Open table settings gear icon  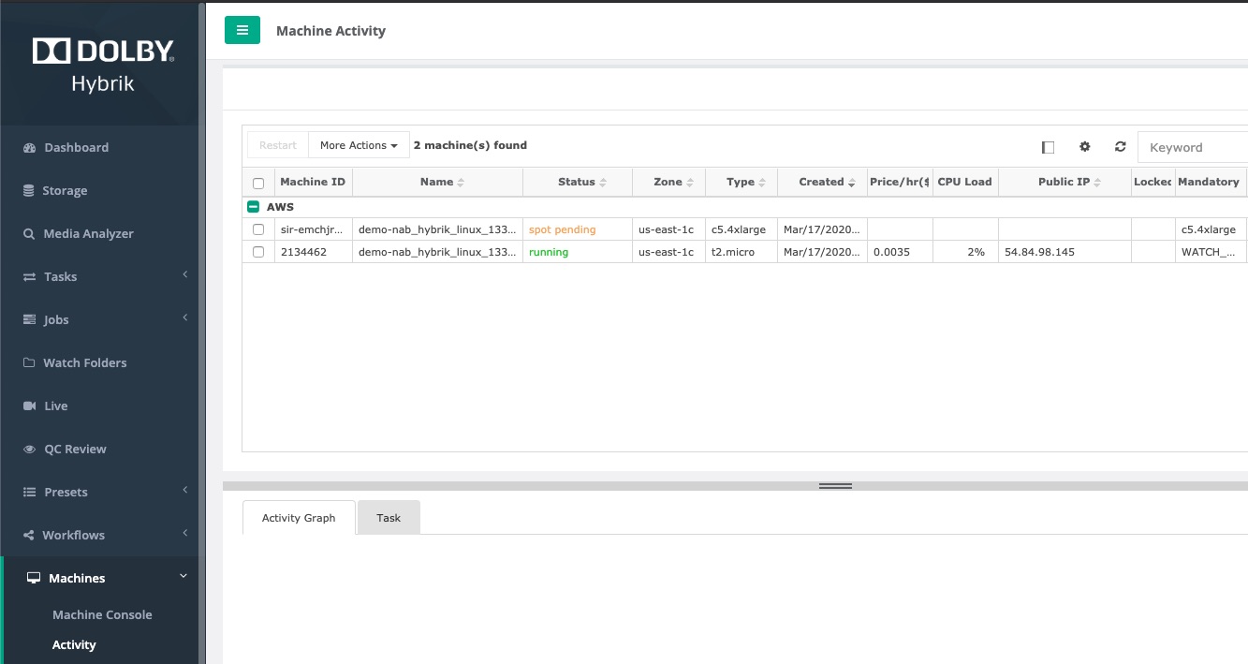(x=1085, y=146)
